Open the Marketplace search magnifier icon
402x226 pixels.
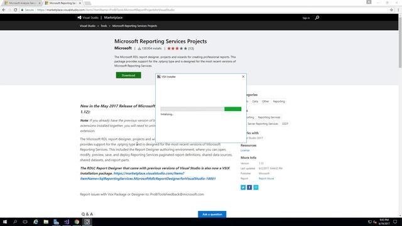pyautogui.click(x=317, y=18)
